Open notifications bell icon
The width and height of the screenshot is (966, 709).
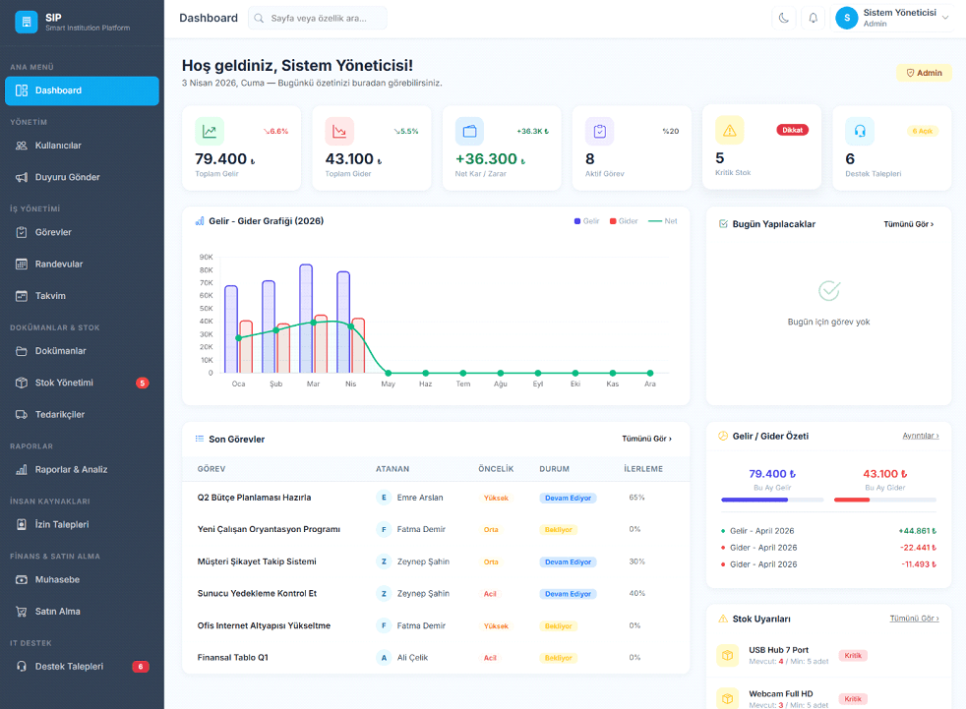[813, 18]
